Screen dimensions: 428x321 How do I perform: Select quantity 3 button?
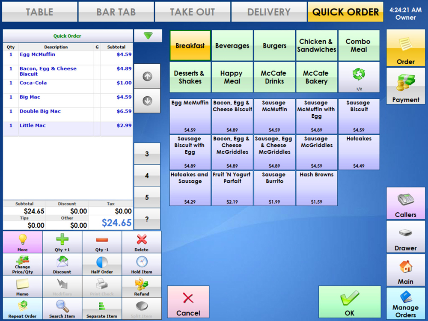click(147, 153)
